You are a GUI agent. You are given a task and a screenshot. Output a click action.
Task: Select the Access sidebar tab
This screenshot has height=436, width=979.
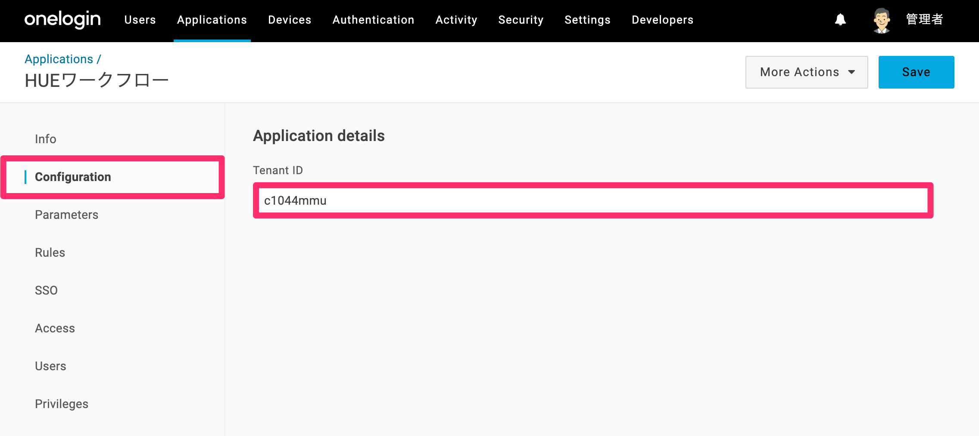pyautogui.click(x=55, y=328)
